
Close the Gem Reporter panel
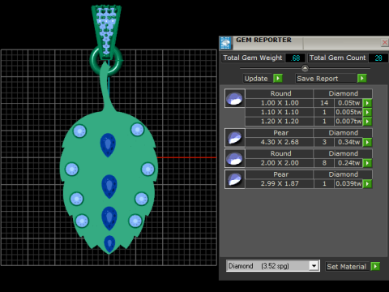pyautogui.click(x=385, y=42)
